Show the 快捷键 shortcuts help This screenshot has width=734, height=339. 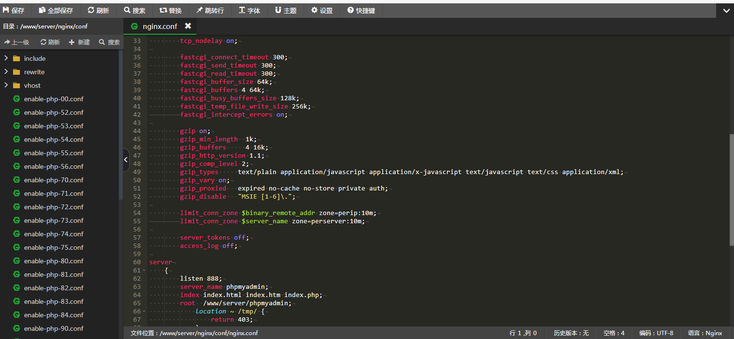(361, 10)
